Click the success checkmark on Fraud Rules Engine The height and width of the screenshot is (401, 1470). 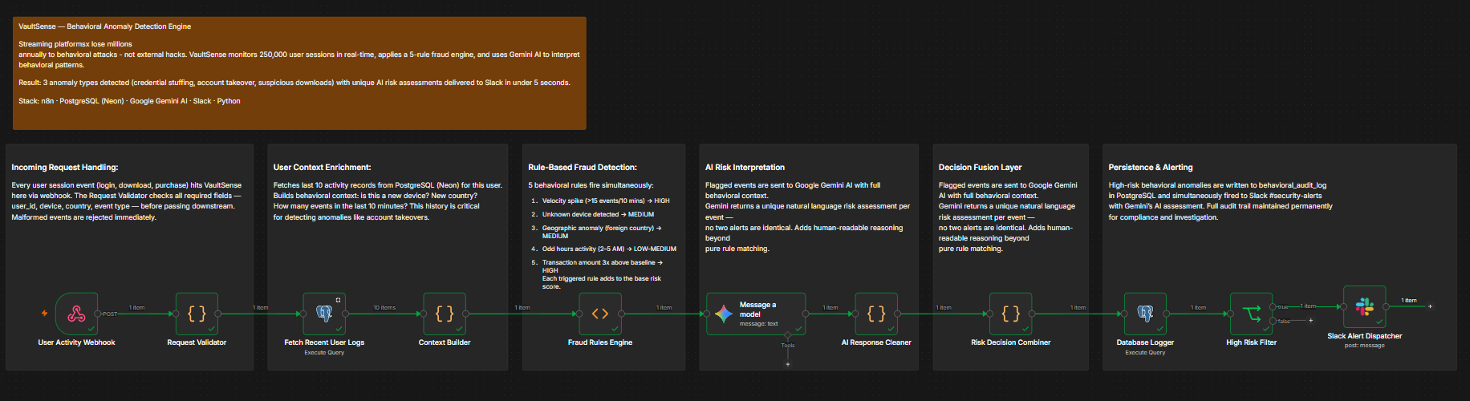tap(615, 329)
